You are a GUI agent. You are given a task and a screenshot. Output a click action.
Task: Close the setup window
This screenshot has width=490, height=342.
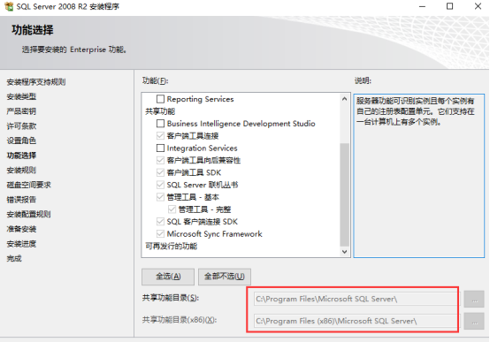click(x=478, y=6)
